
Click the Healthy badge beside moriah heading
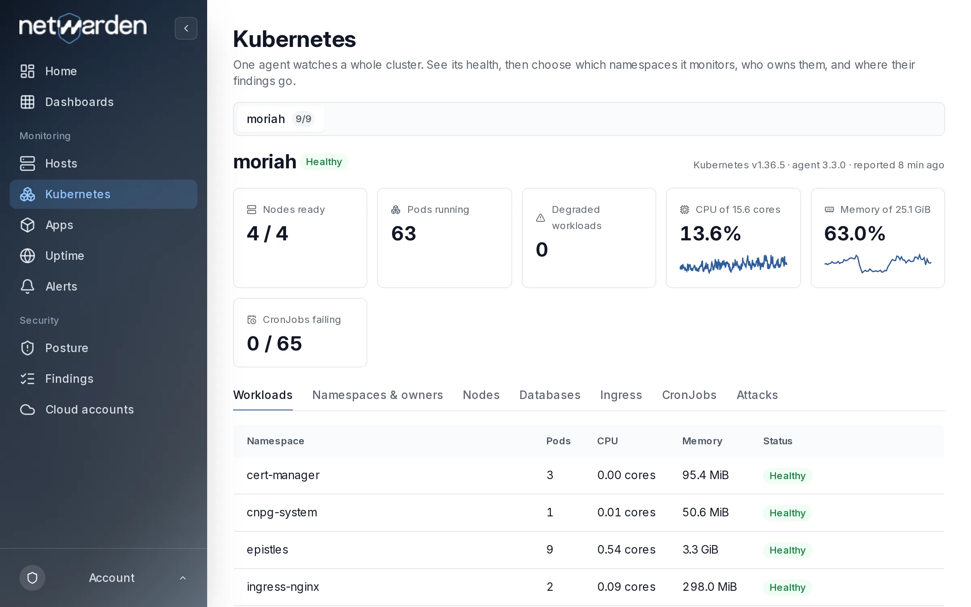[324, 162]
